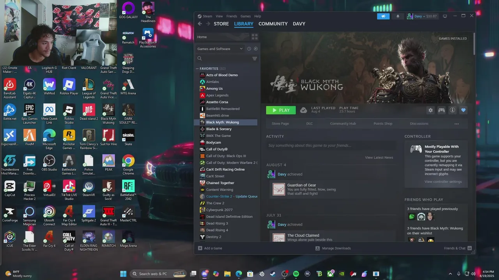Collapse the FAVORITES category
499x280 pixels.
coord(197,68)
